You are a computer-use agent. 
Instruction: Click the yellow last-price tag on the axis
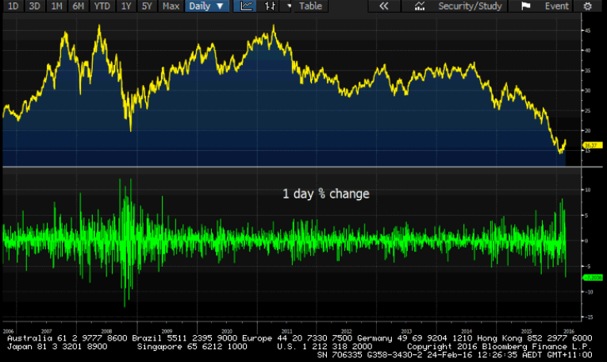pos(590,144)
